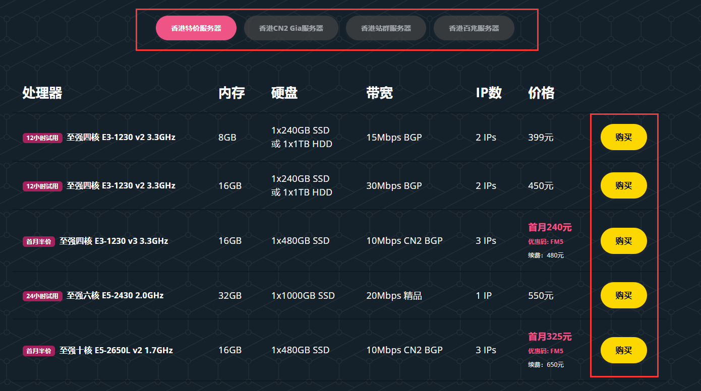
Task: Click 购买 for the 399元 server
Action: (x=623, y=137)
